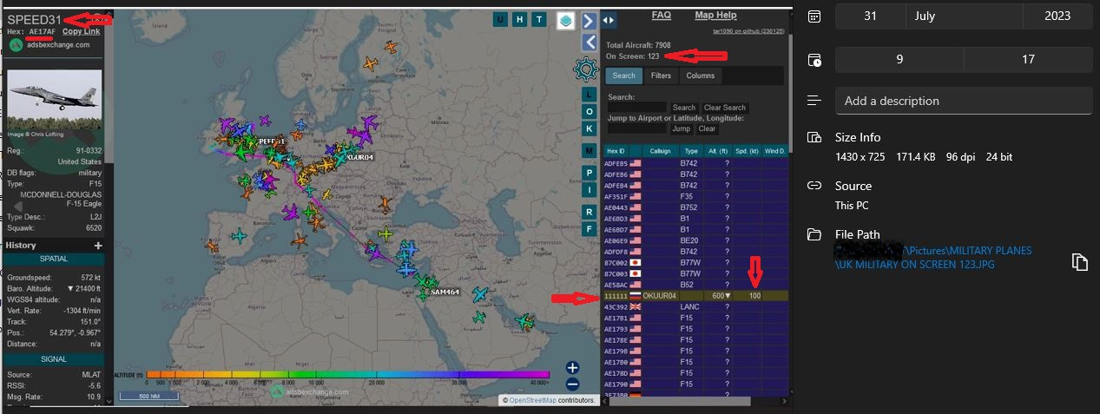Expand the sidebar with right chevron
1100x414 pixels.
point(588,20)
